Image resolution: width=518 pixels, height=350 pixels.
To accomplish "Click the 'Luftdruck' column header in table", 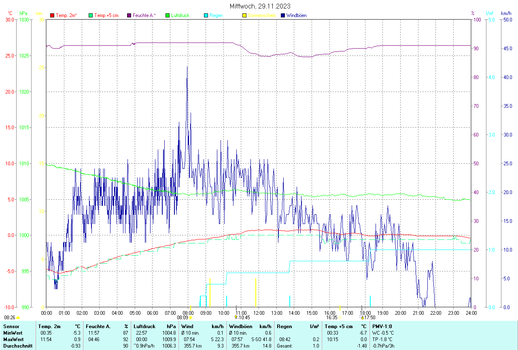I will click(145, 327).
